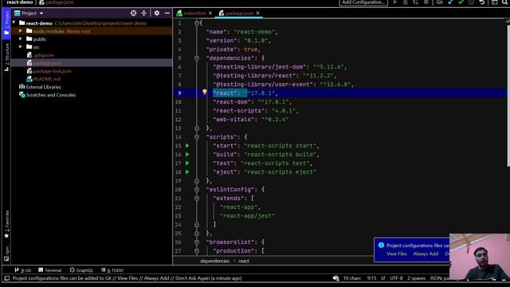Click the react breadcrumb
The width and height of the screenshot is (510, 287).
pos(244,261)
